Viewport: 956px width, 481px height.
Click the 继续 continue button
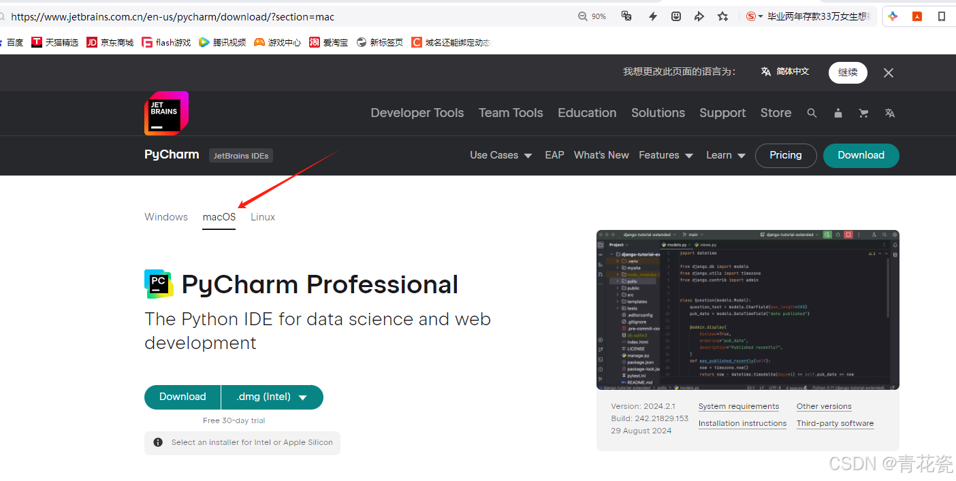point(848,73)
